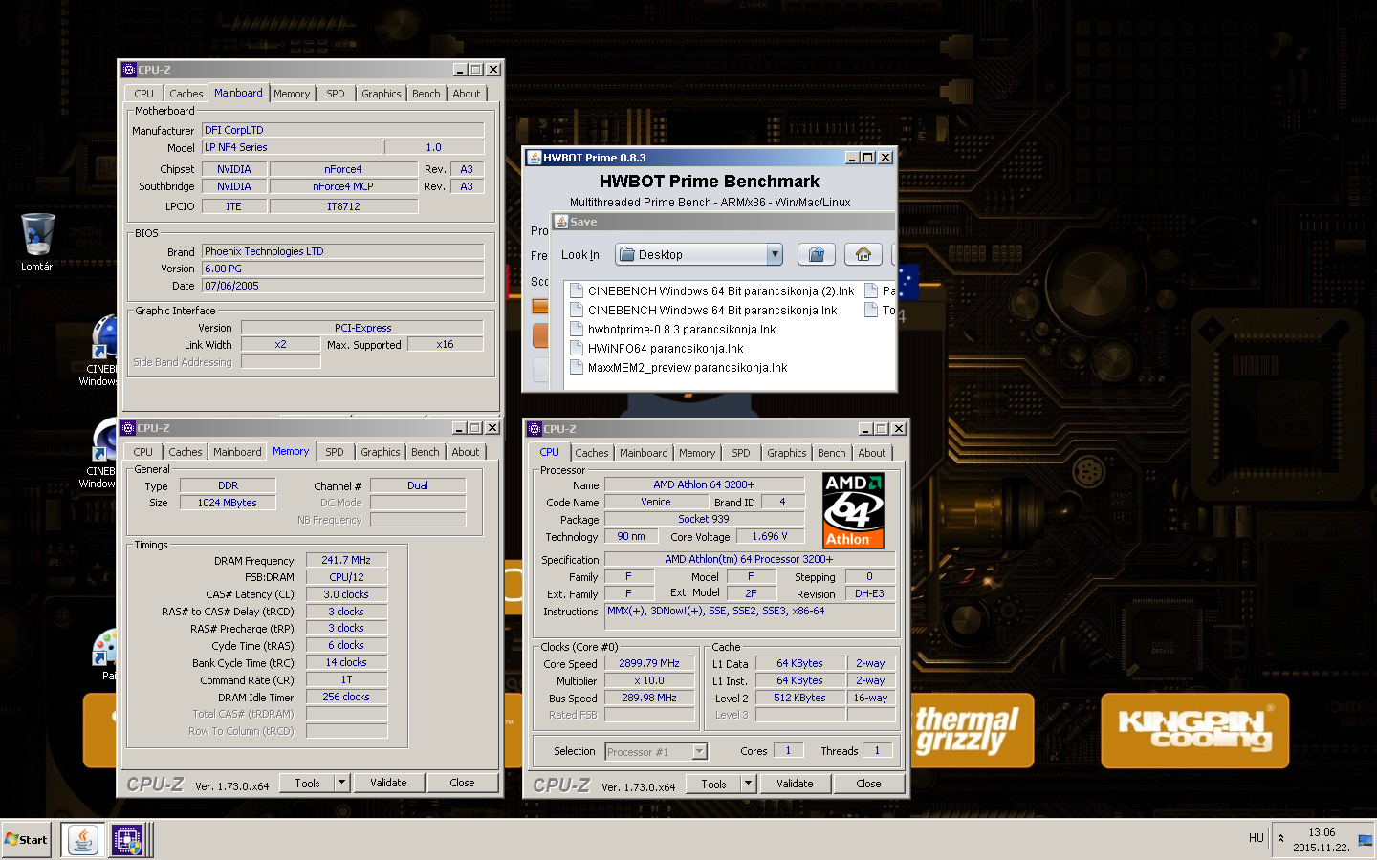Switch to Memory tab in CPU-tab CPU-Z window
This screenshot has height=860, width=1377.
click(697, 453)
